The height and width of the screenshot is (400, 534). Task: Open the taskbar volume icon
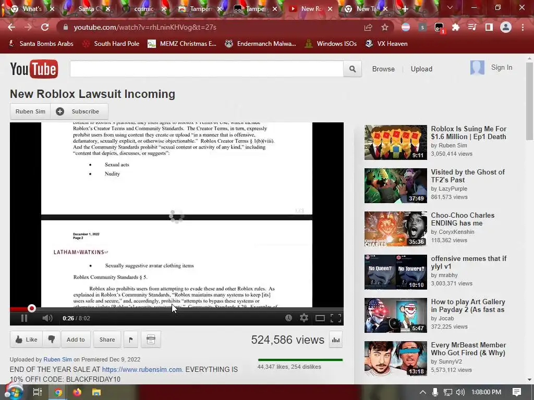[460, 392]
